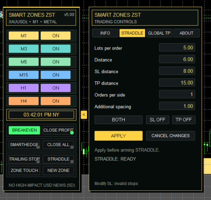The image size is (211, 200).
Task: Click the STRADDLE: READY status text
Action: coord(115,159)
